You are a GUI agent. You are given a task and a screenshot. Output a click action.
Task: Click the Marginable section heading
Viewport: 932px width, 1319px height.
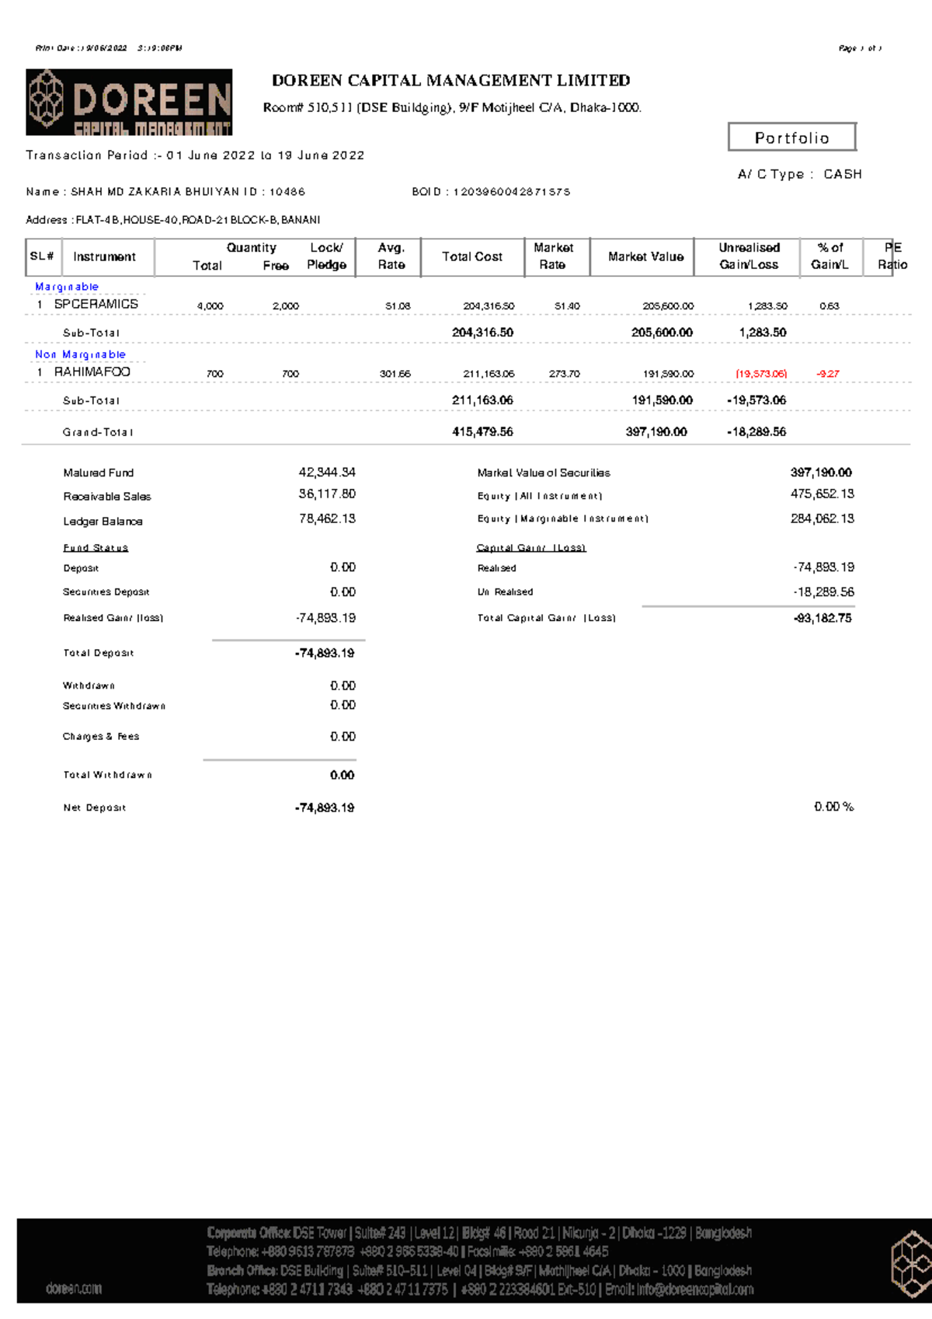(x=67, y=287)
